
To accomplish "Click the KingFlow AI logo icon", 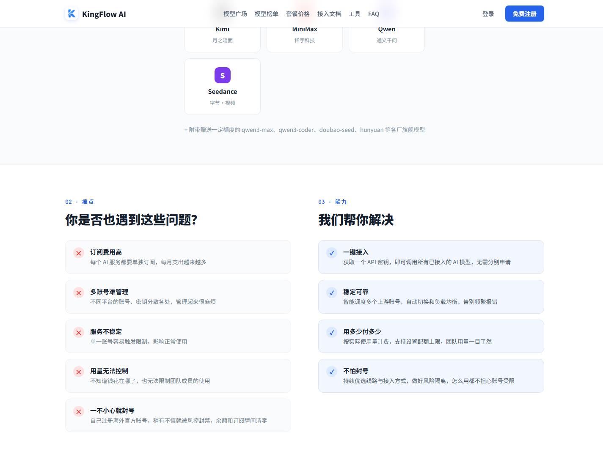I will [72, 14].
